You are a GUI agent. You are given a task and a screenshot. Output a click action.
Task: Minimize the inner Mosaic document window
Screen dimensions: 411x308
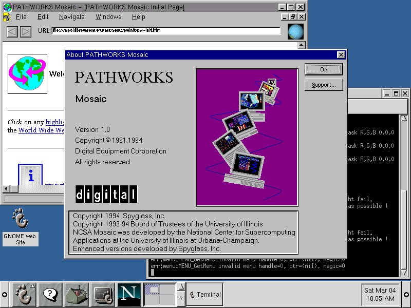pos(285,17)
